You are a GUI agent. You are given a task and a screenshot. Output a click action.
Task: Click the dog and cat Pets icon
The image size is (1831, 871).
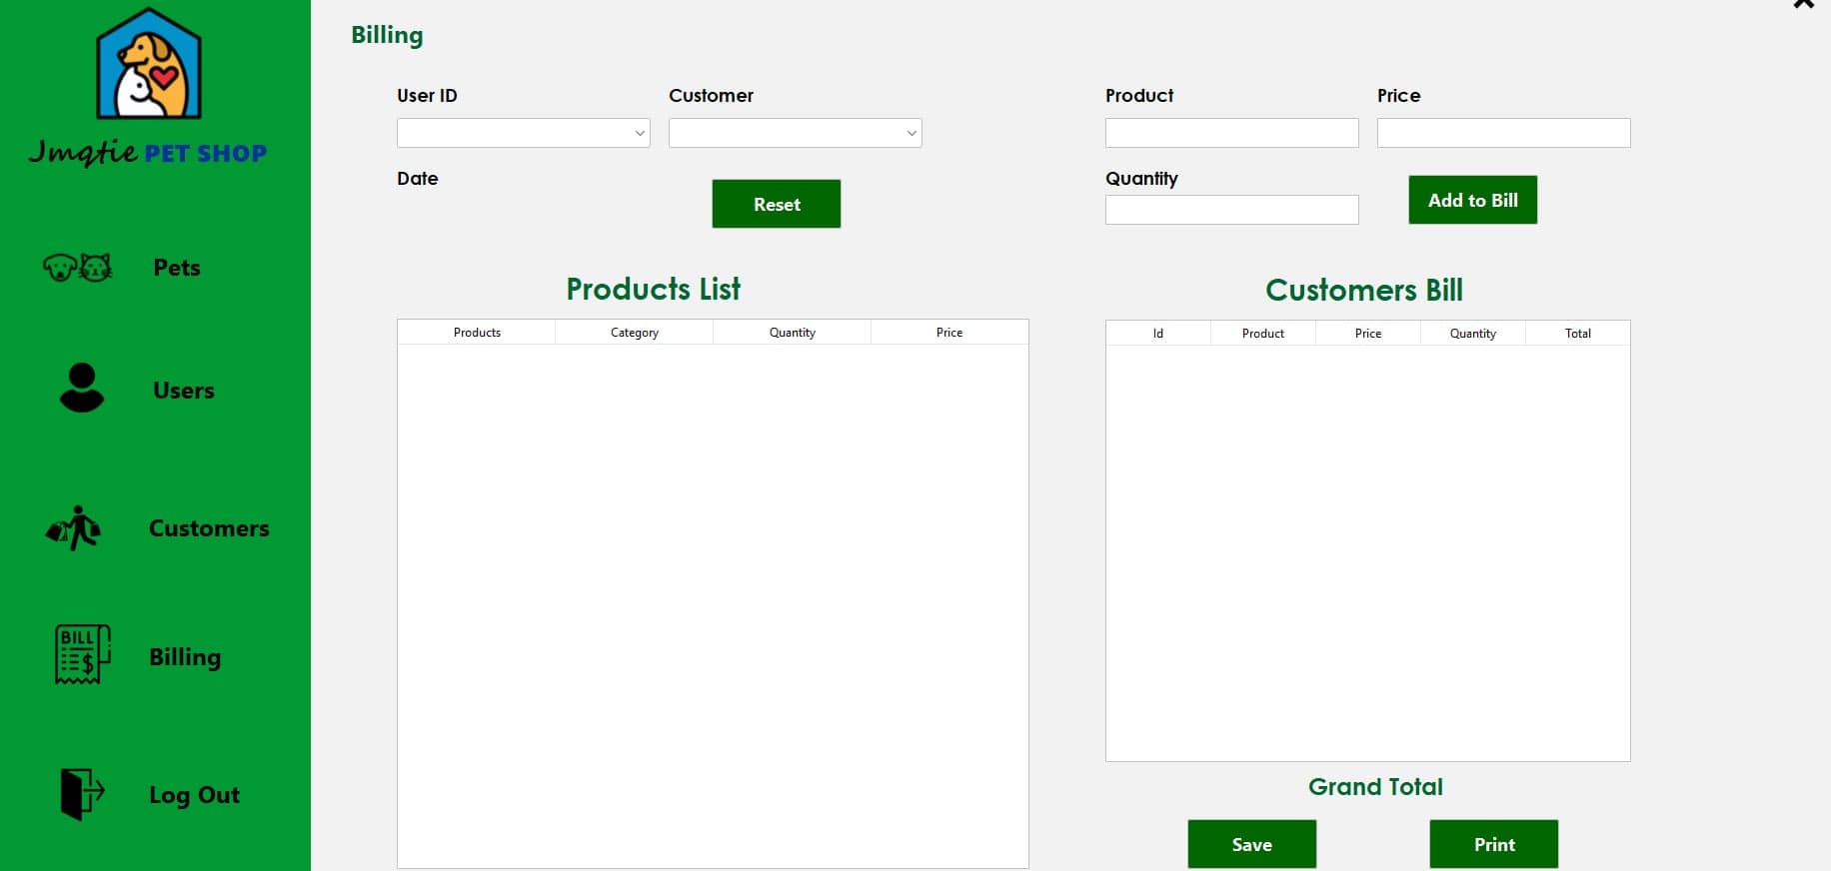click(77, 267)
